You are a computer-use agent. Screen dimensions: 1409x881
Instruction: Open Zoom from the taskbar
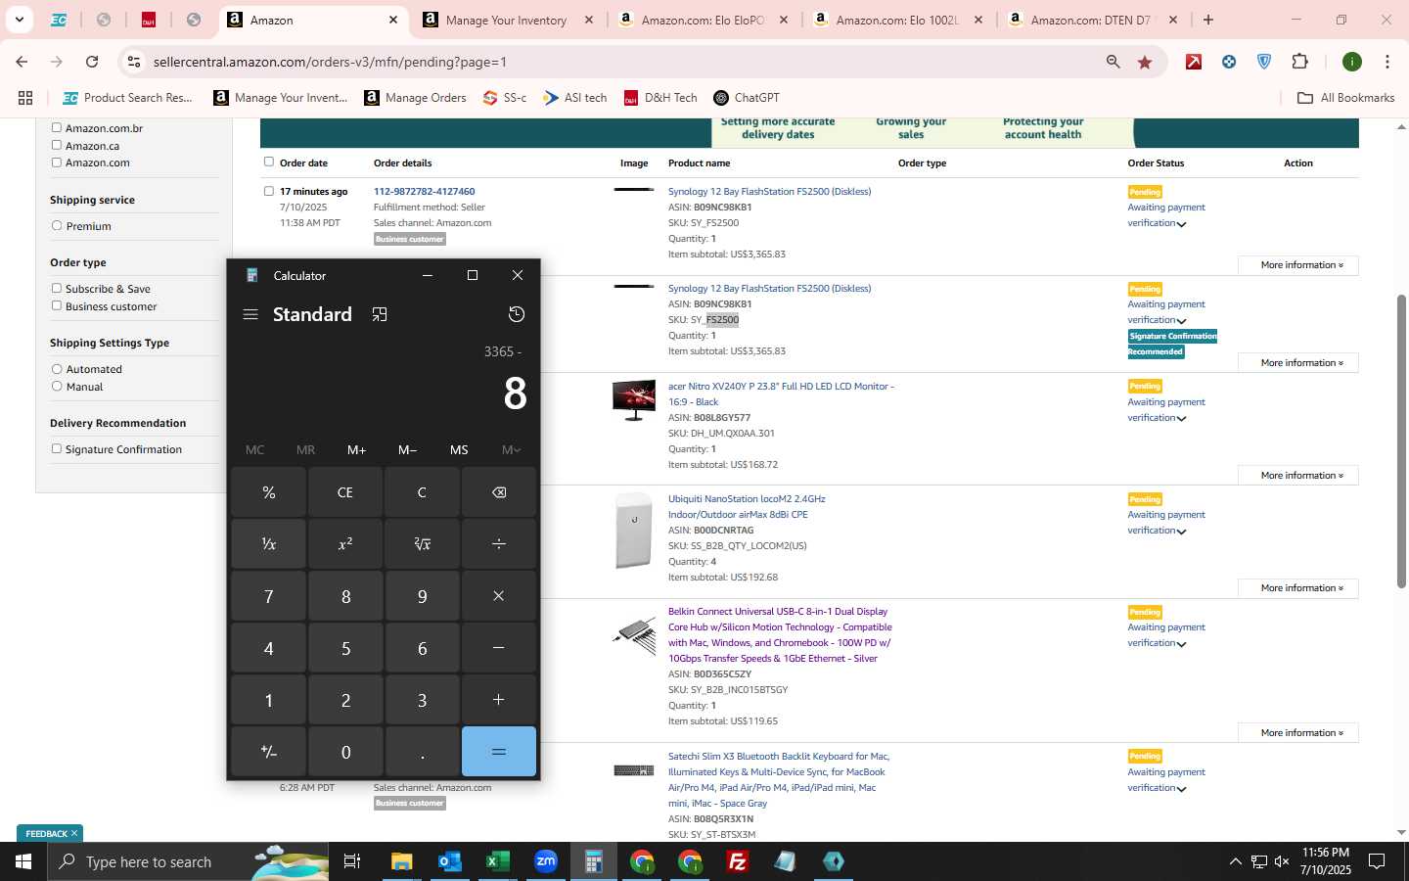click(546, 861)
